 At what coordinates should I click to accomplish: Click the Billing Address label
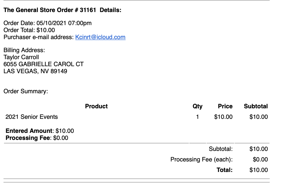(24, 50)
